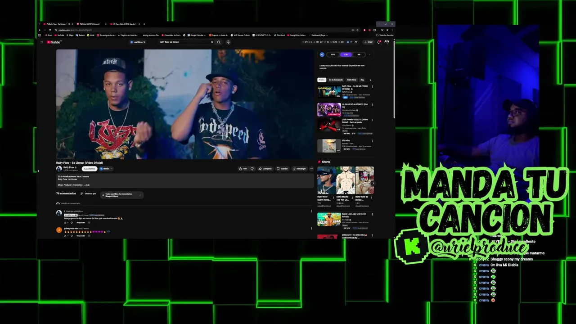Like the JeuryOrtiz fire-emoji comment
Viewport: 576px width, 324px height.
click(x=65, y=236)
